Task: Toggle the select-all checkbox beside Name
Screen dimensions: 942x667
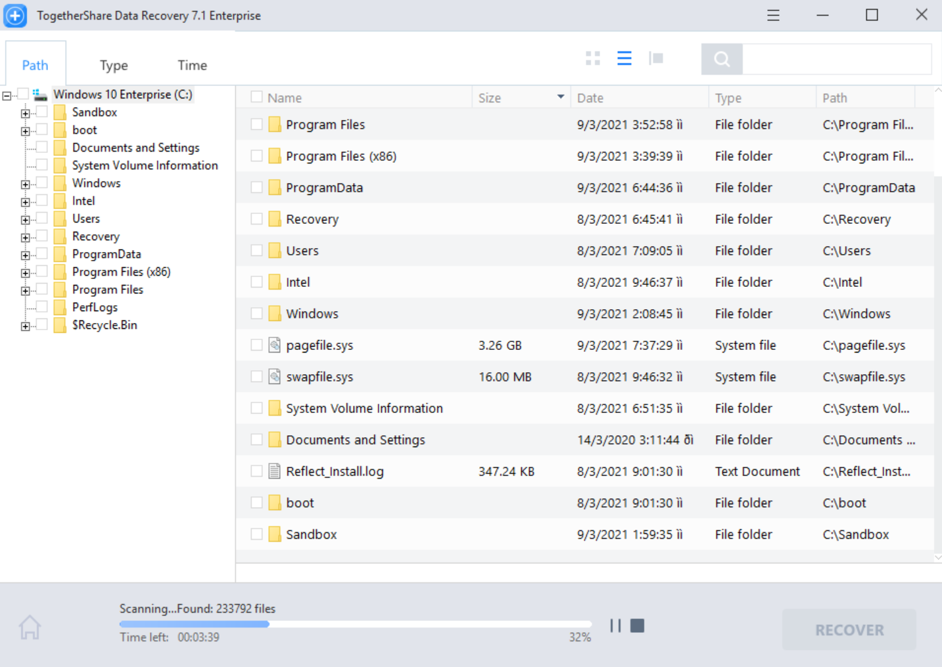Action: (x=256, y=97)
